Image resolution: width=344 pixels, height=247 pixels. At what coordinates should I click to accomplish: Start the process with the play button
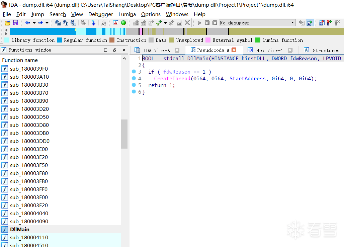[x=199, y=23]
